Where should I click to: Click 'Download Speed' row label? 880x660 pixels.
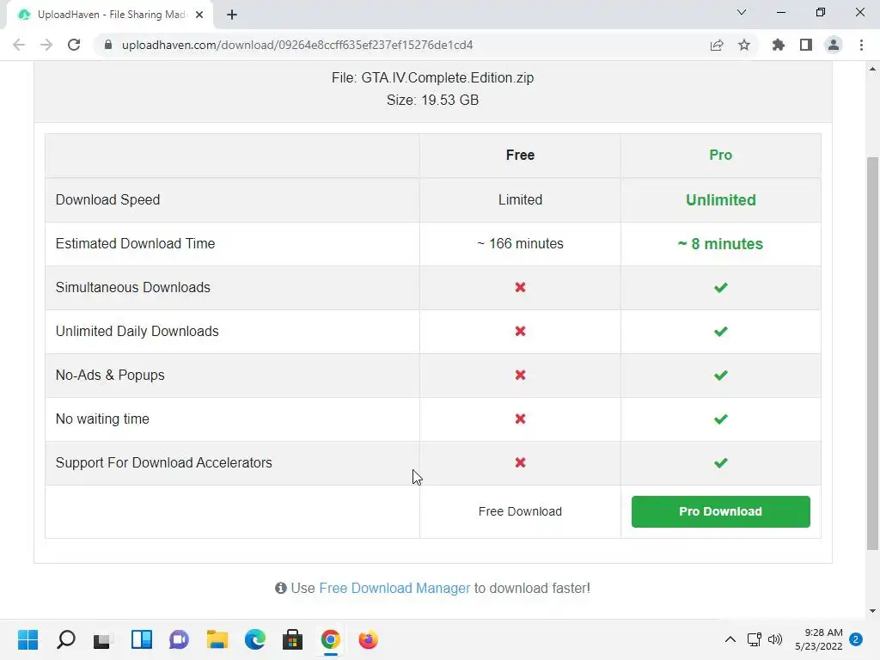[107, 199]
